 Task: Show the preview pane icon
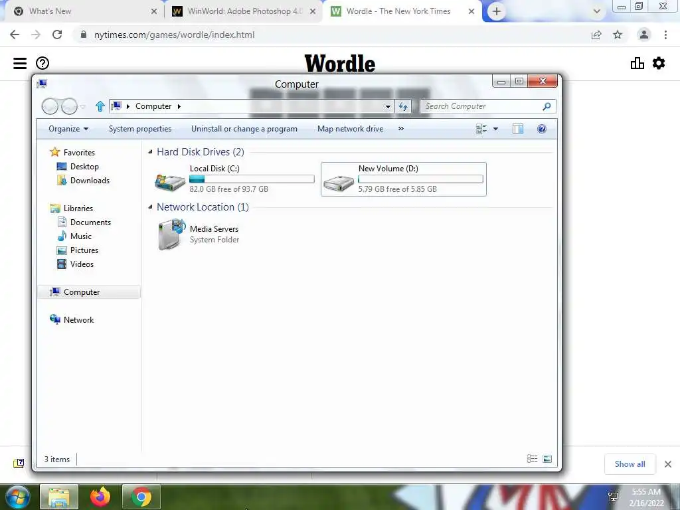(x=518, y=129)
